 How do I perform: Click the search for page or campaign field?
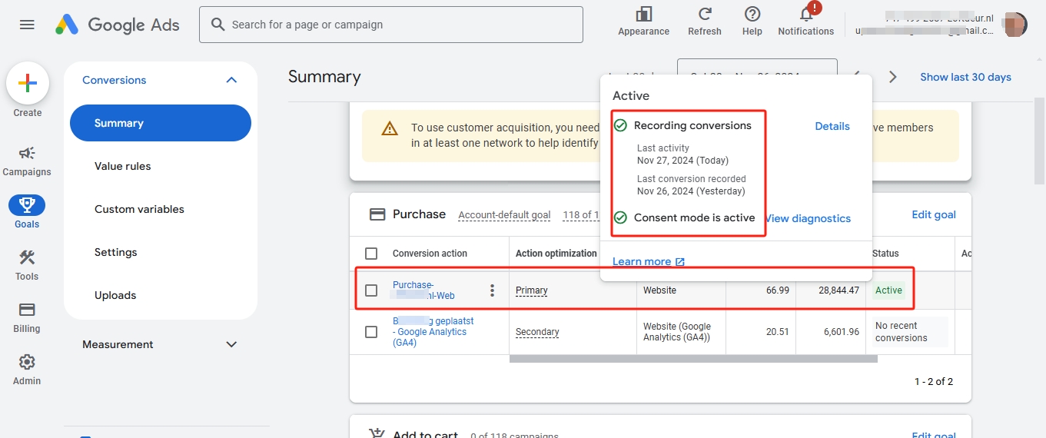point(390,25)
